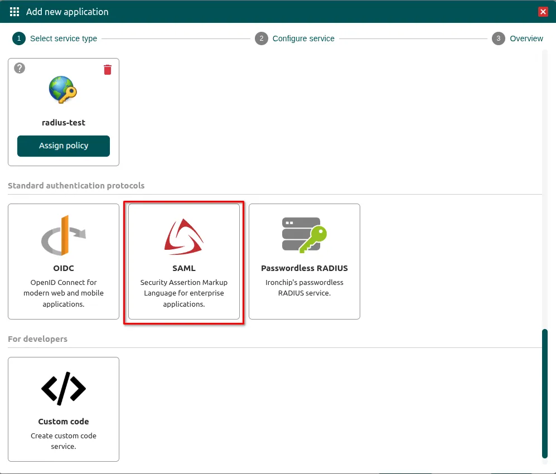This screenshot has height=474, width=556.
Task: Click the radius-test globe and key icon
Action: [x=63, y=89]
